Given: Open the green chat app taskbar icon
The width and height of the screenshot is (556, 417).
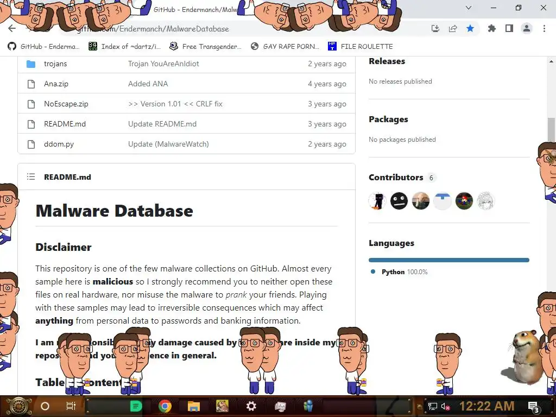Looking at the screenshot, I should click(136, 406).
